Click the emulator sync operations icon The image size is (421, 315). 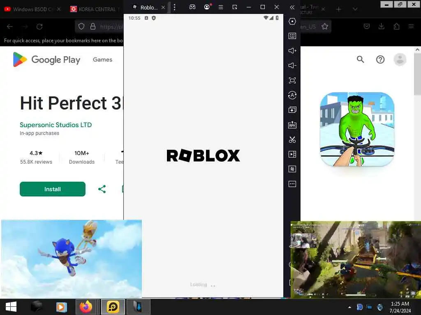(292, 95)
